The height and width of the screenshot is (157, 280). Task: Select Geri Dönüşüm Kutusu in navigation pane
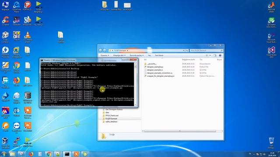(x=114, y=109)
